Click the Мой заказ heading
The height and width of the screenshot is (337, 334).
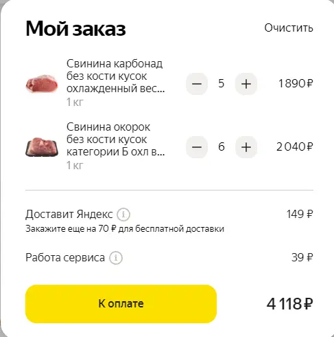pyautogui.click(x=75, y=29)
